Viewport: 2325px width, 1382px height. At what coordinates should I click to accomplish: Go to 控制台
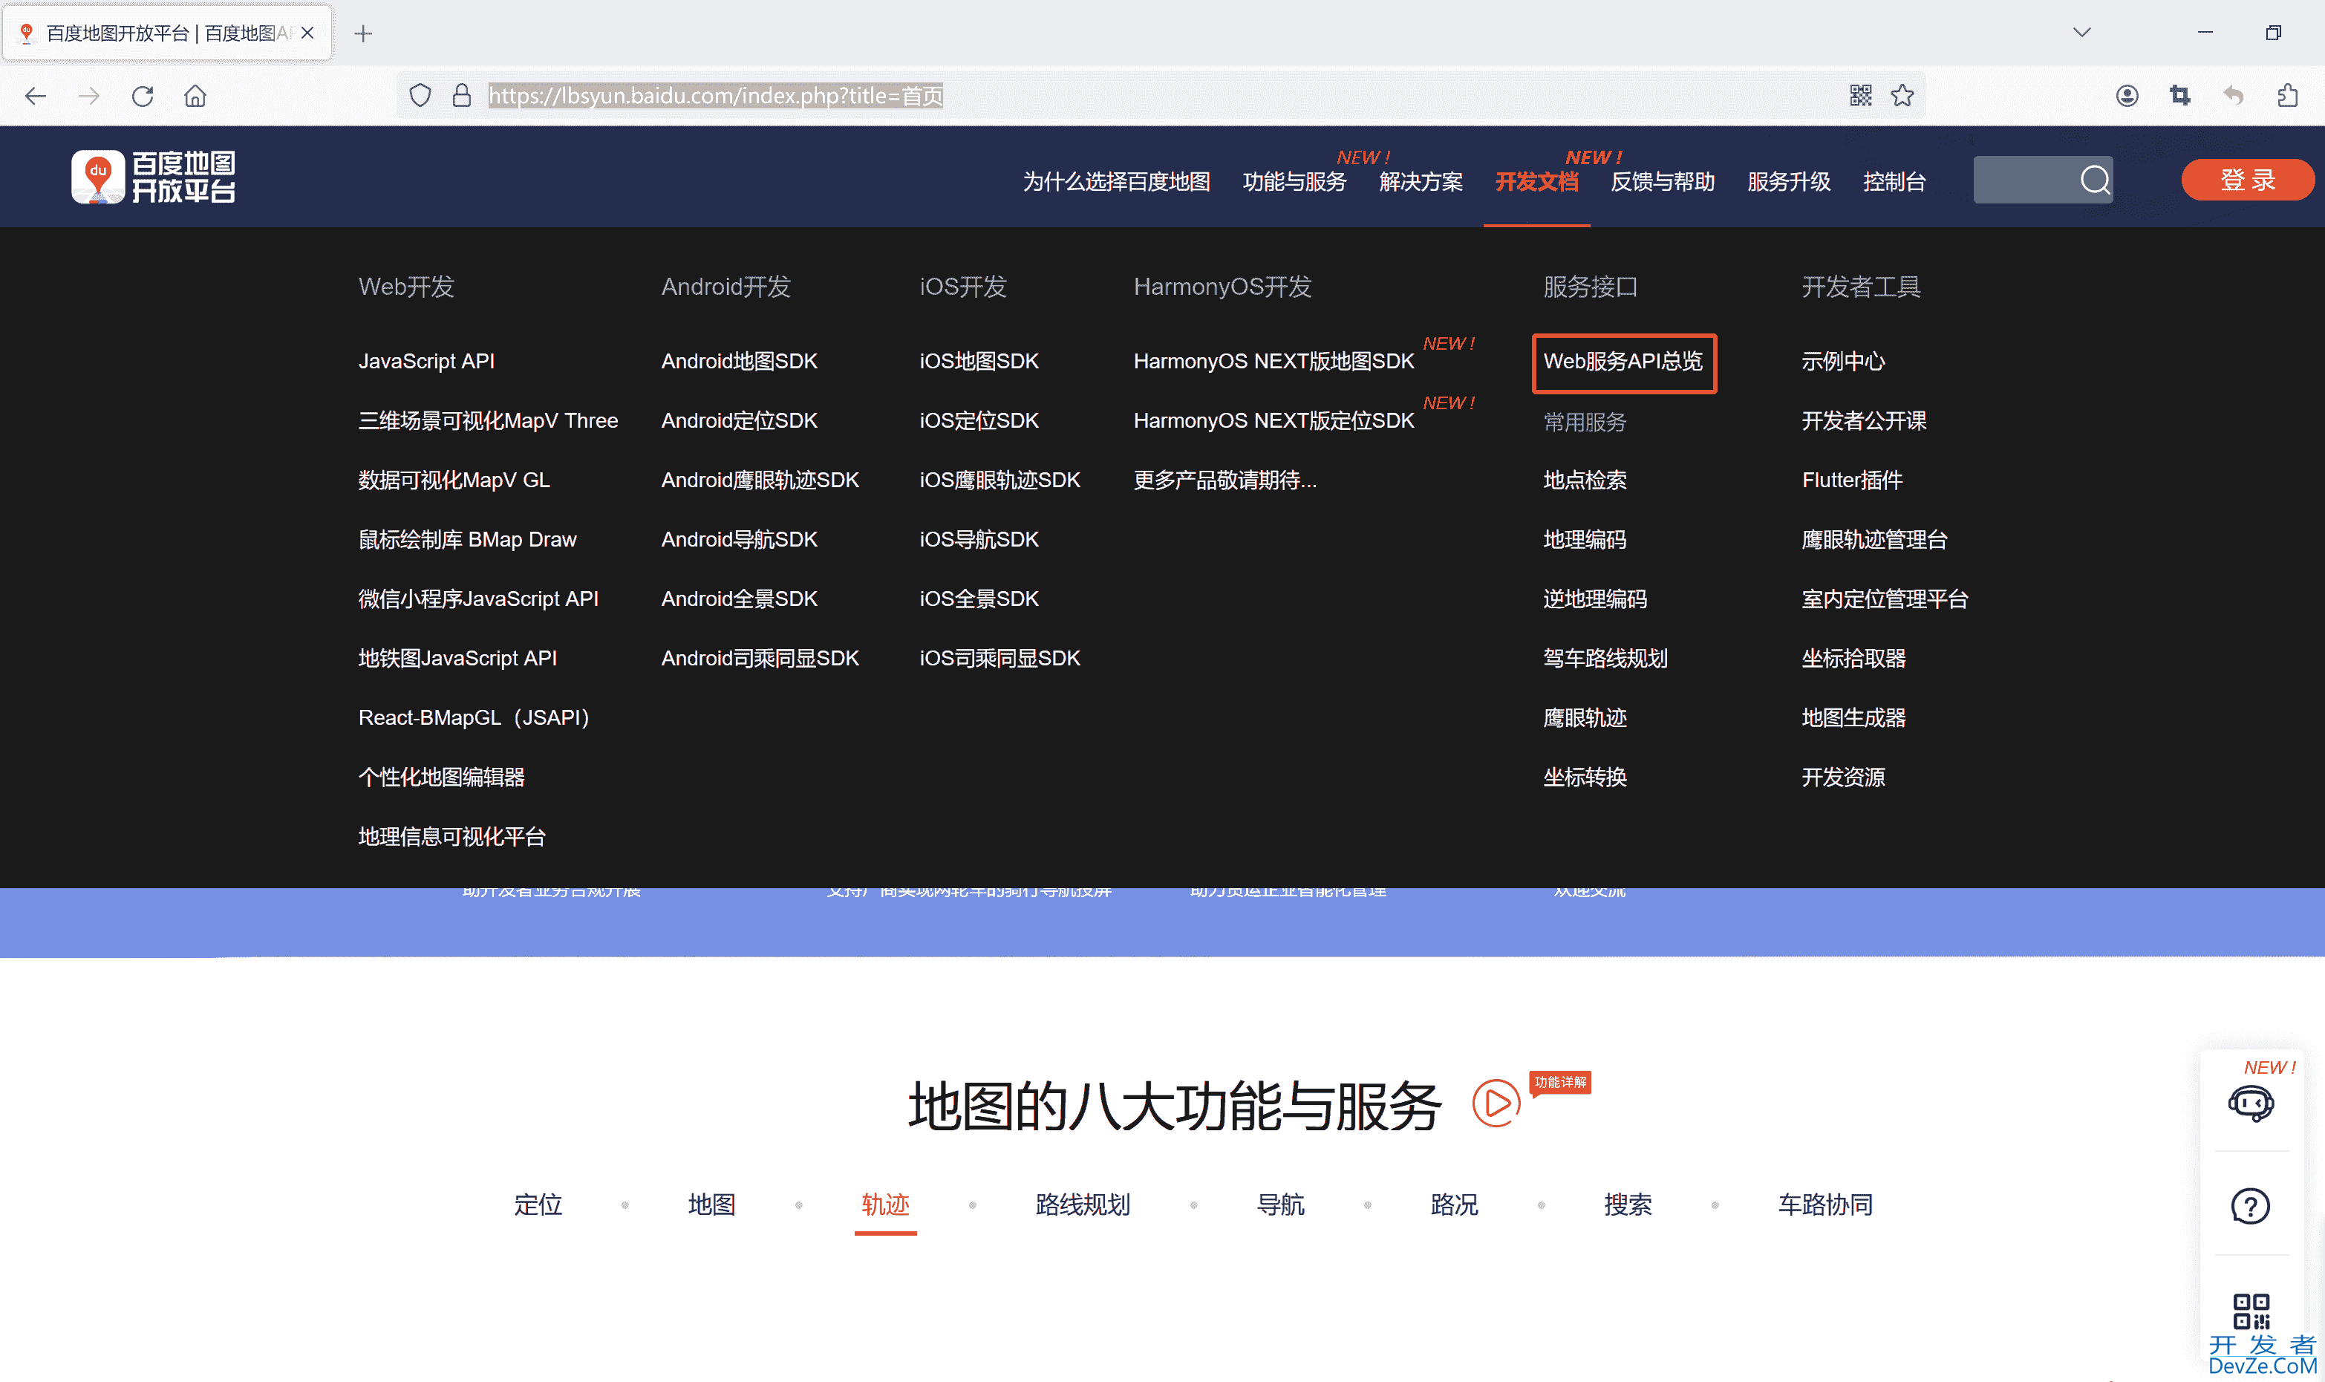1894,182
